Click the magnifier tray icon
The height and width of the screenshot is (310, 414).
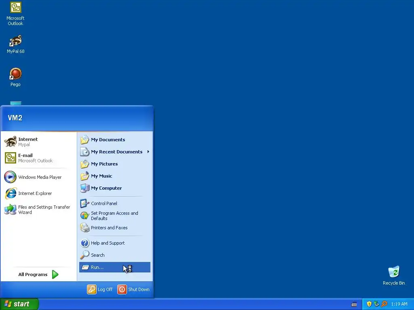point(384,304)
